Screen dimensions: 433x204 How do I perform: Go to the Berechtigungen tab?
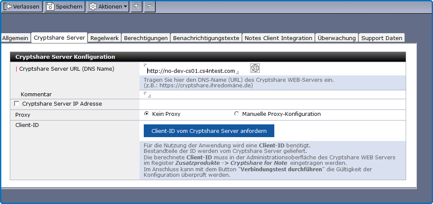pyautogui.click(x=145, y=38)
